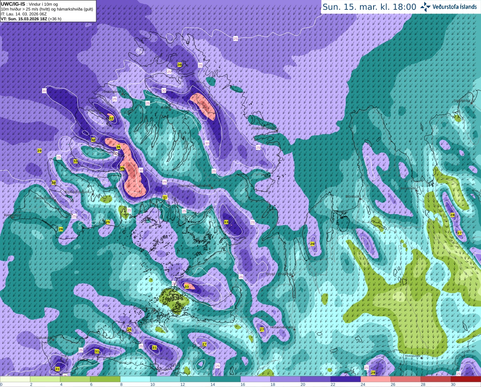This screenshot has height=387, width=481.
Task: Click the yellow 31 marker below Steingrímsfjarðarheiði
Action: tap(165, 197)
